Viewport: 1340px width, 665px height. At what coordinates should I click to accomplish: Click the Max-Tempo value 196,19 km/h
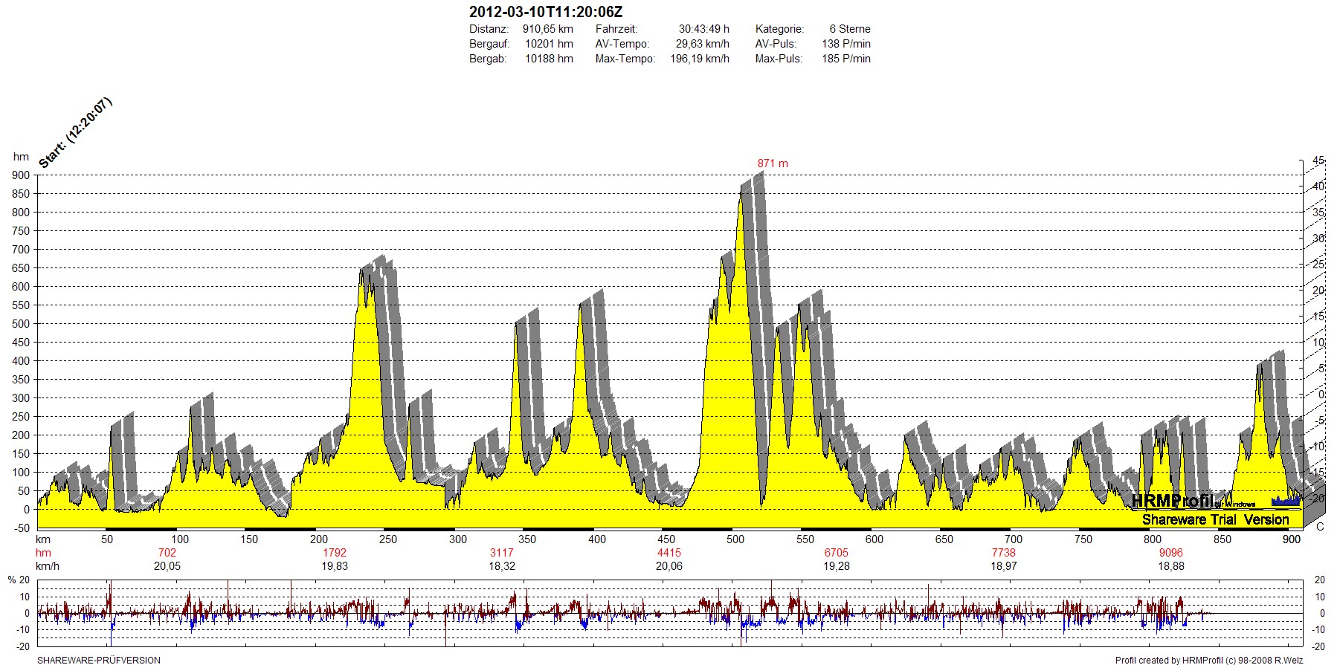click(x=699, y=59)
